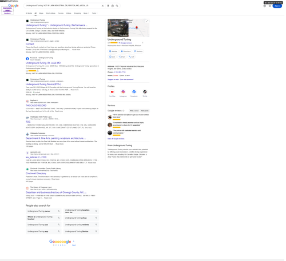Open the red map pin location
286x261 pixels.
click(137, 28)
